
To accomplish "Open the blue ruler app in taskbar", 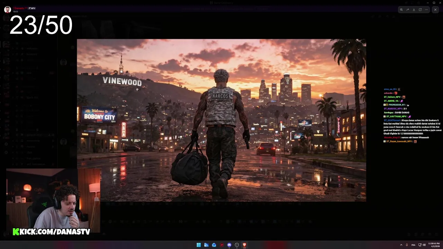I will (206, 245).
